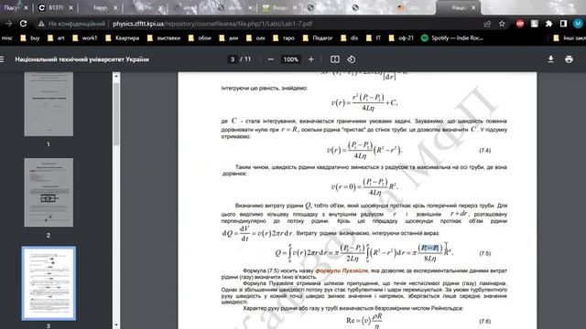Open the other bookmarks folder
The height and width of the screenshot is (329, 586).
570,38
